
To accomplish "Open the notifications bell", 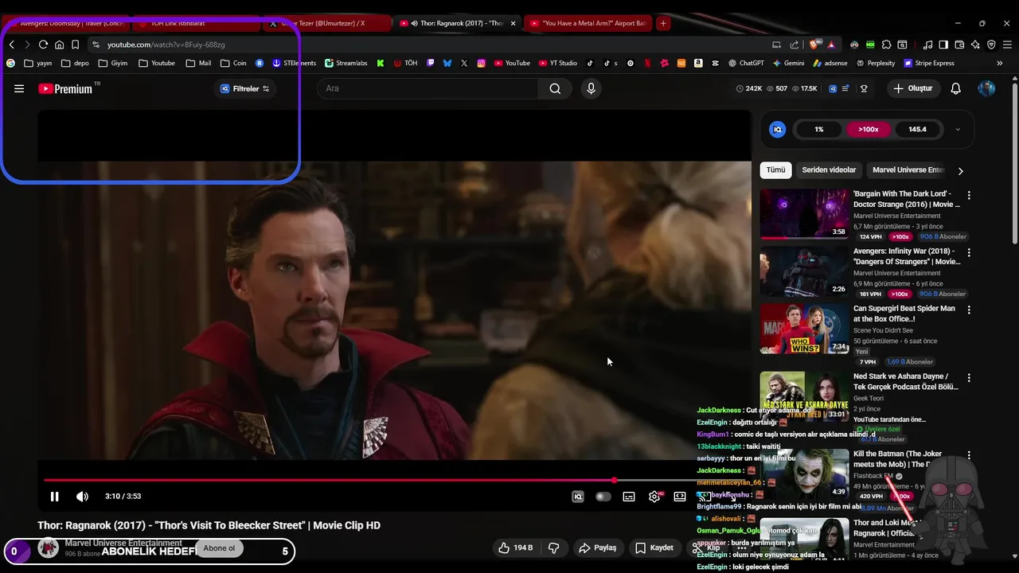I will (955, 88).
